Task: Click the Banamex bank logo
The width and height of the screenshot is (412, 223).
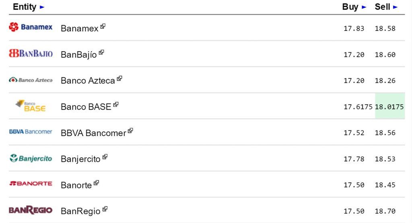Action: coord(31,27)
